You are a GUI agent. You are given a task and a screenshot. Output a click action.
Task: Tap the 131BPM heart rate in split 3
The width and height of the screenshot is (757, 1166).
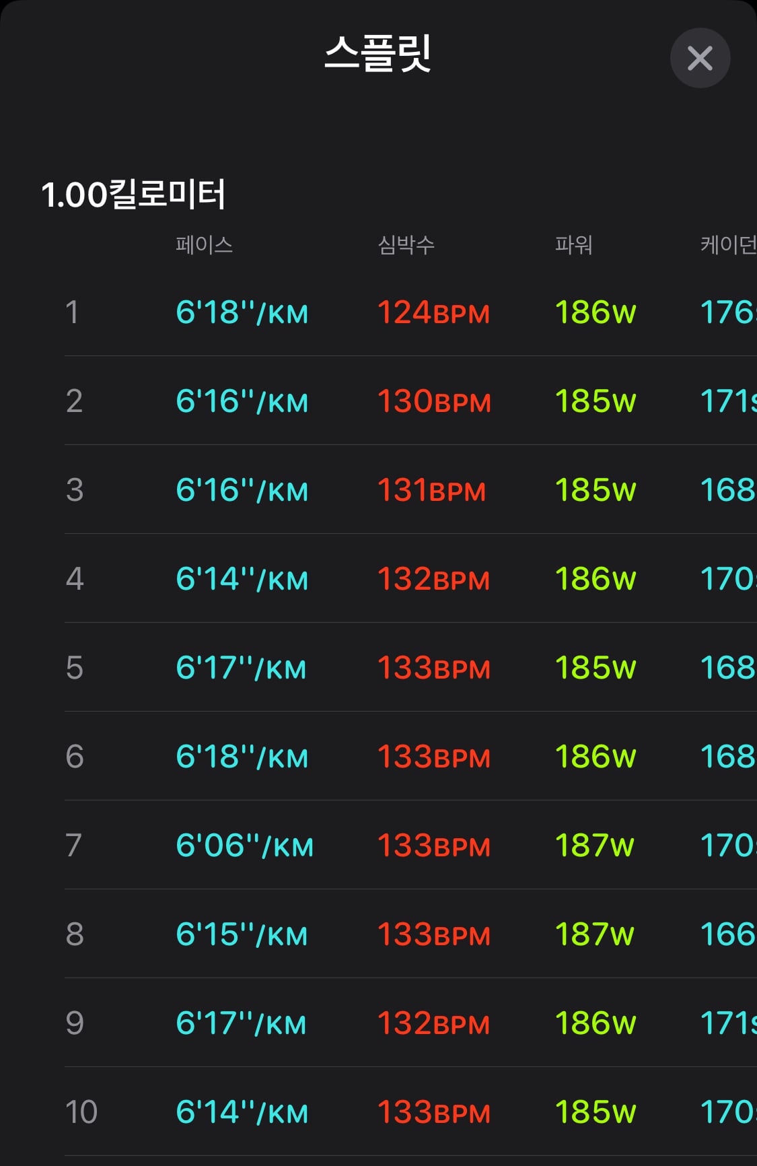click(431, 490)
